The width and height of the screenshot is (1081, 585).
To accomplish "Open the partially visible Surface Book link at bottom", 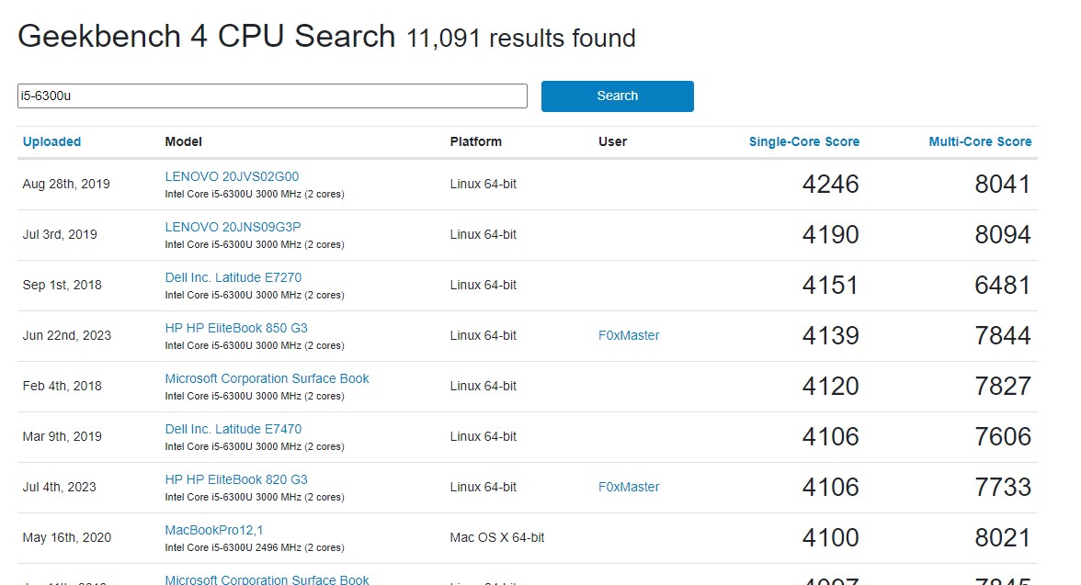I will tap(267, 579).
